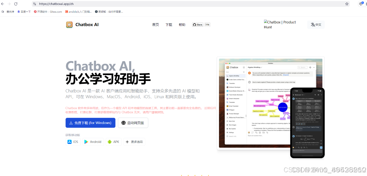The height and width of the screenshot is (176, 367).
Task: Reload the page with the refresh icon
Action: pyautogui.click(x=16, y=4)
